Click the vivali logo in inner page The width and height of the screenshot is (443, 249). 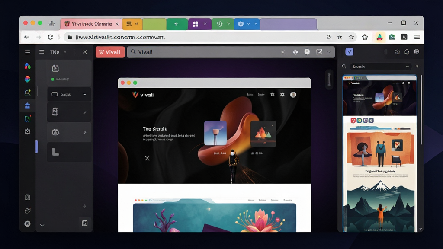pos(143,95)
